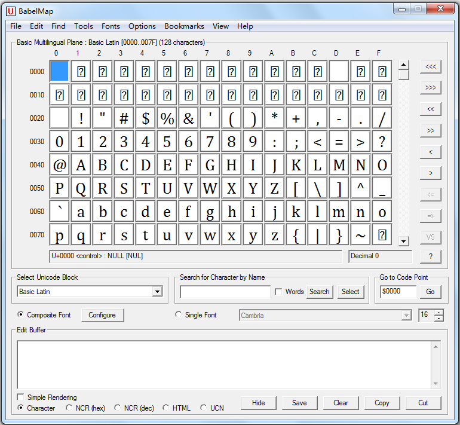Open the Tools menu
Viewport: 460px width, 425px height.
pos(84,26)
